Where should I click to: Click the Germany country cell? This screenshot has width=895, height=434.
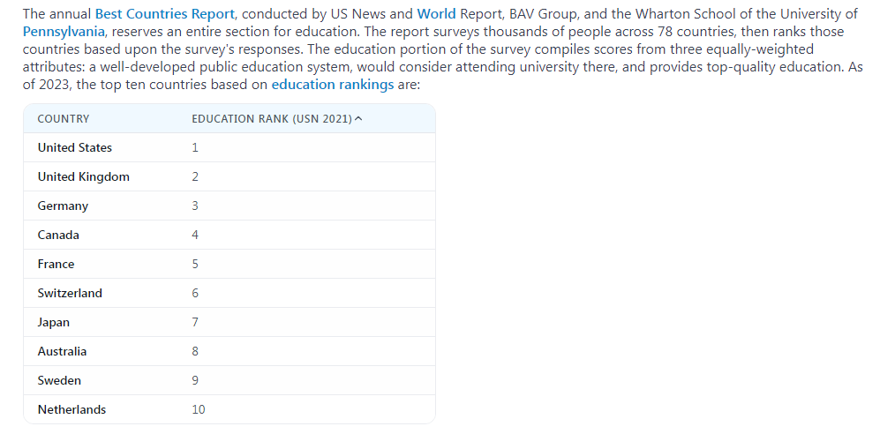pyautogui.click(x=63, y=206)
